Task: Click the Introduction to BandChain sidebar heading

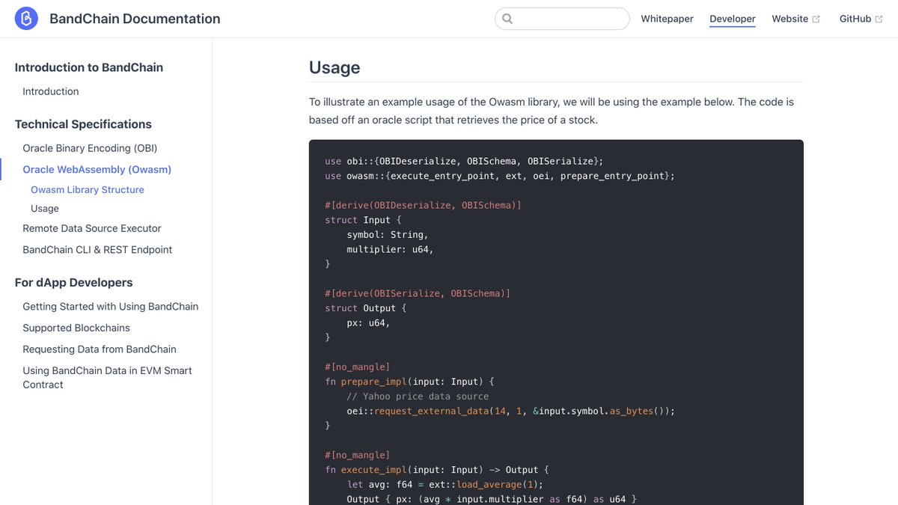Action: tap(89, 67)
